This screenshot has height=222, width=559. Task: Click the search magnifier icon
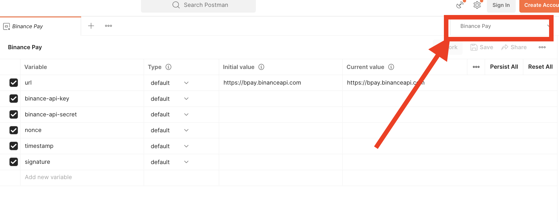176,5
